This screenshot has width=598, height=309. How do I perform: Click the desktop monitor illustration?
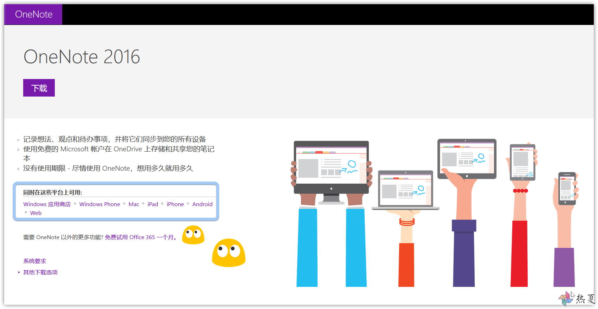coord(331,172)
